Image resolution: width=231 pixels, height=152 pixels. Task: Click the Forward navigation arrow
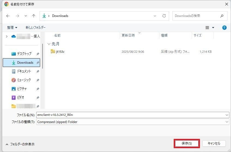point(17,16)
